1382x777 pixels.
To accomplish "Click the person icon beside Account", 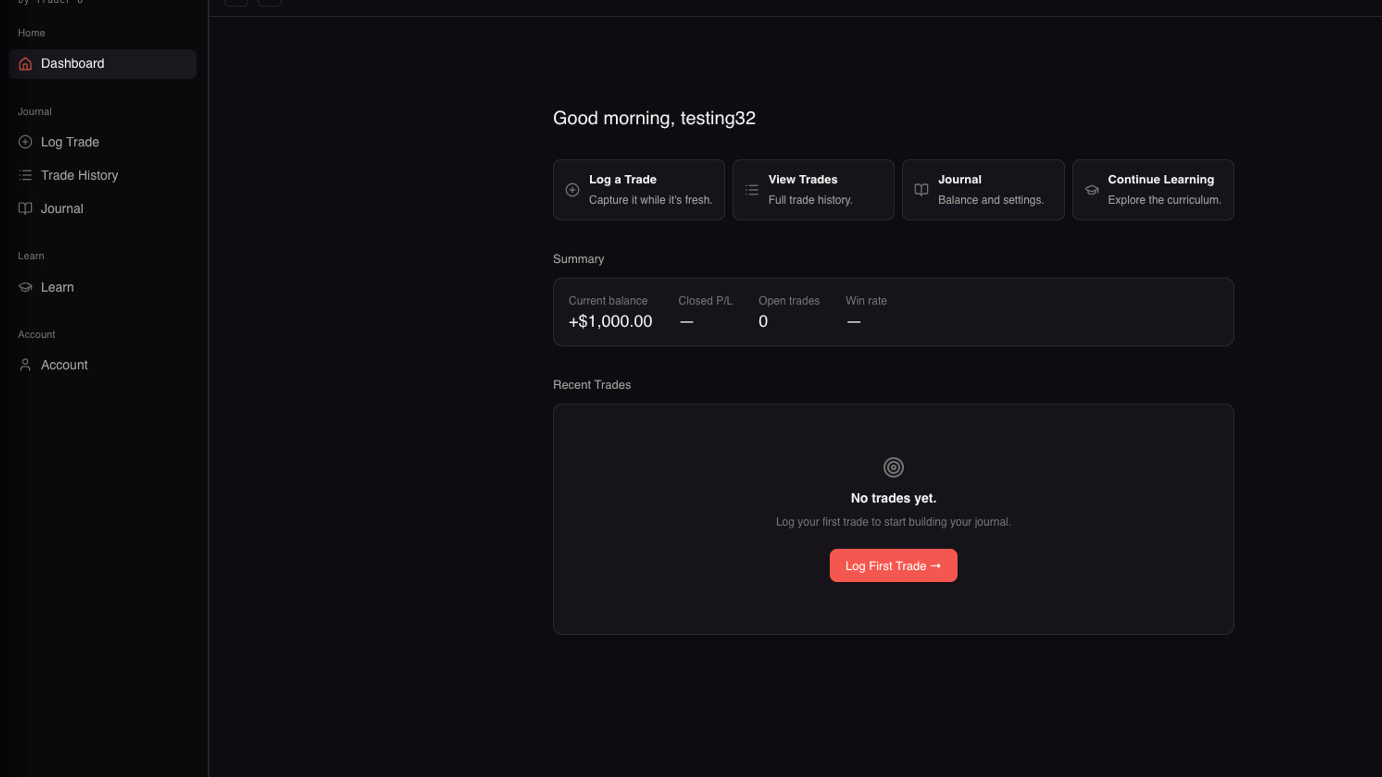I will point(25,365).
